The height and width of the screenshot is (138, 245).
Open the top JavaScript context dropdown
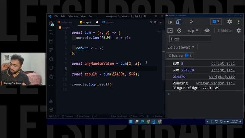(193, 31)
